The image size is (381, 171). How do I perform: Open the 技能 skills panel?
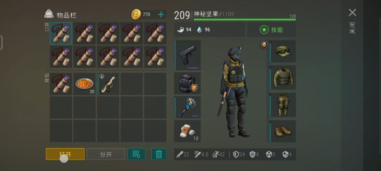(271, 30)
